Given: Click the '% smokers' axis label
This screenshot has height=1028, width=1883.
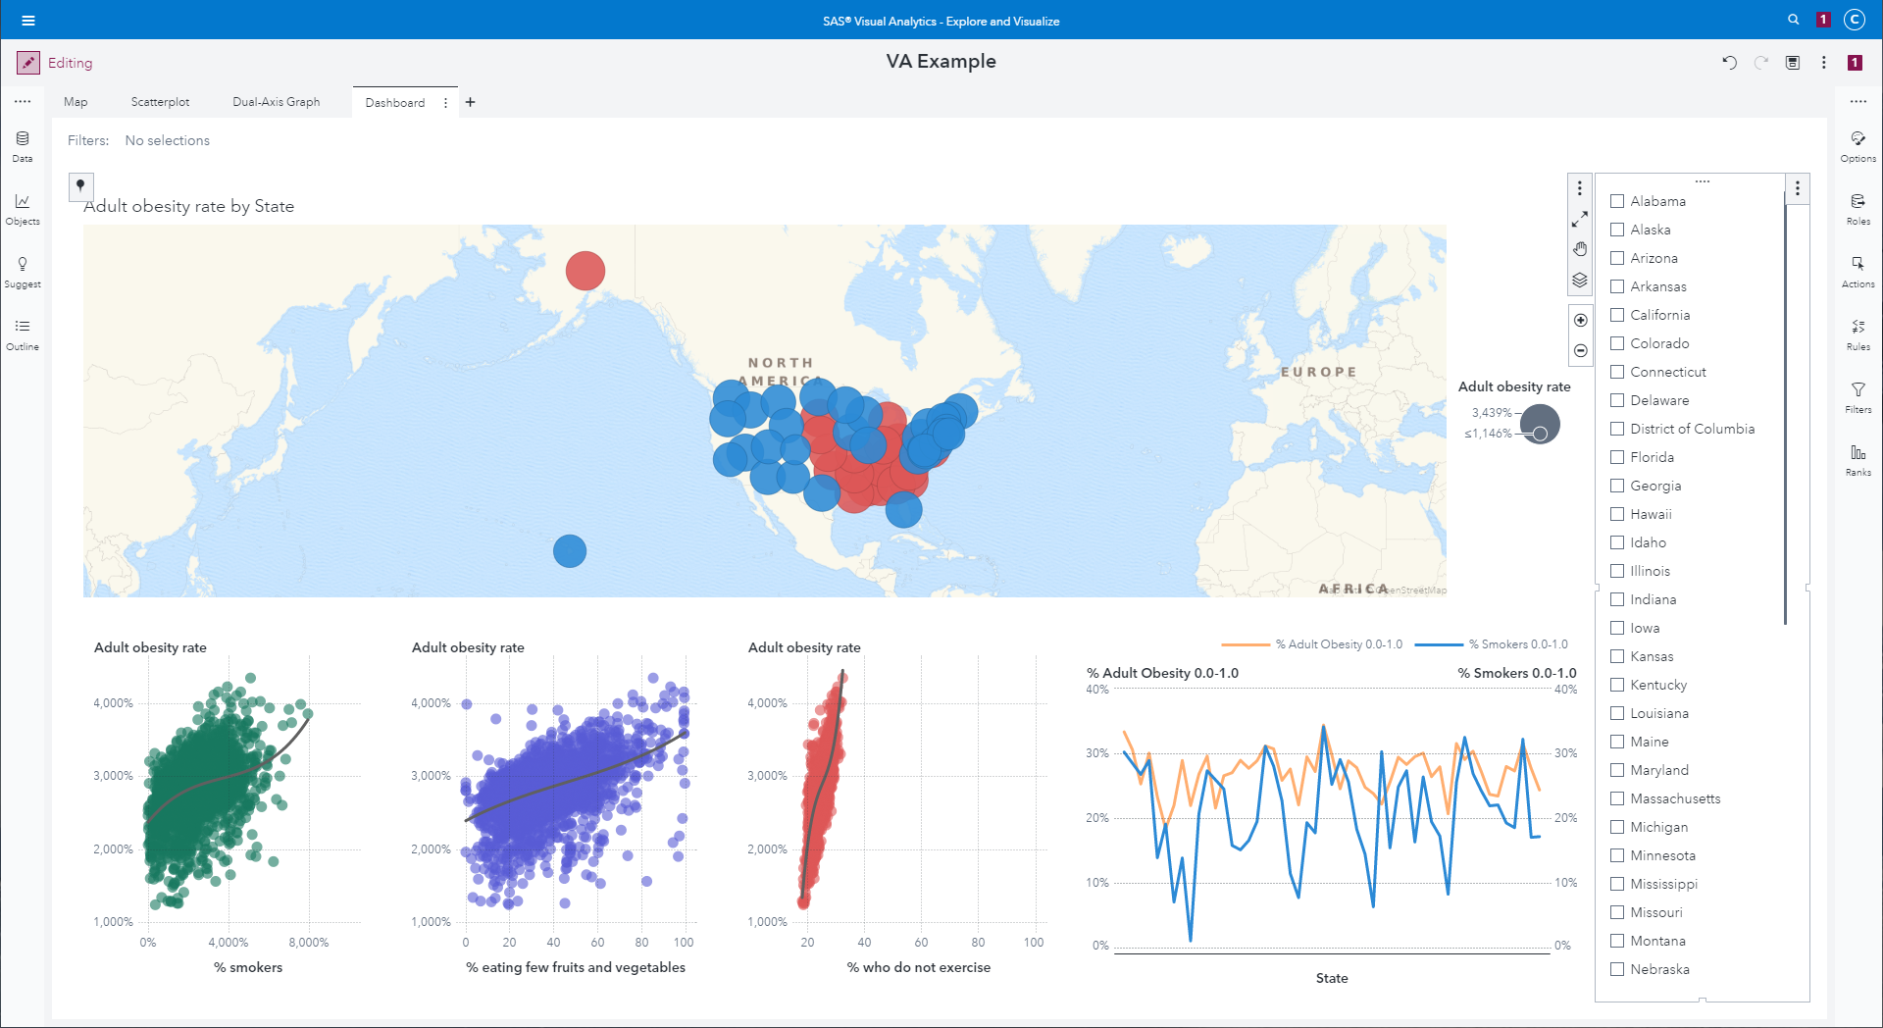Looking at the screenshot, I should pyautogui.click(x=248, y=967).
